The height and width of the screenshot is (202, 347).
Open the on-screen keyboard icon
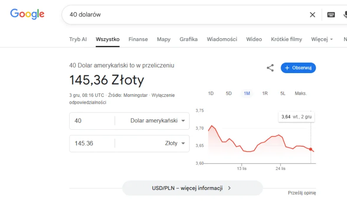coord(331,15)
